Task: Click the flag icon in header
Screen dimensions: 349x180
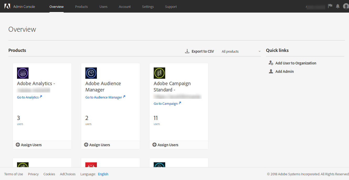Action: tap(330, 6)
